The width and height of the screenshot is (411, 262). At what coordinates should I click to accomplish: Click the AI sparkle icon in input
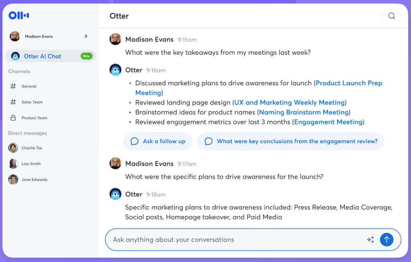[x=370, y=239]
